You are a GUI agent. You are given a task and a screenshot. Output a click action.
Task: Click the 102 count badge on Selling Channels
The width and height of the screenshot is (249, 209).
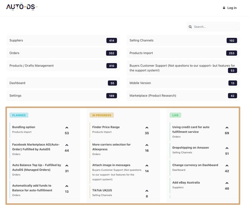[x=232, y=40]
